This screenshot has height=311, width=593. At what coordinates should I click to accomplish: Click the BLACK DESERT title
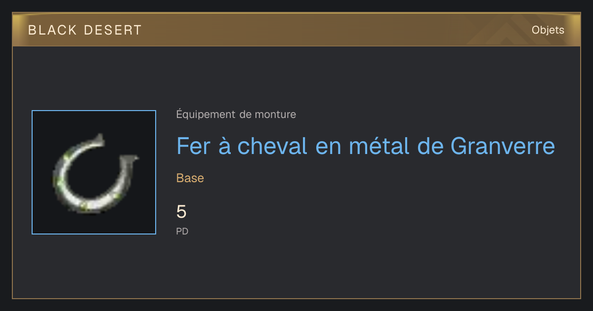(85, 30)
